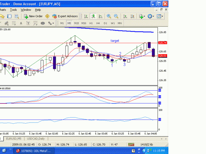The height and width of the screenshot is (154, 206).
Task: Open the Navigator favorites star icon
Action: click(x=2, y=16)
